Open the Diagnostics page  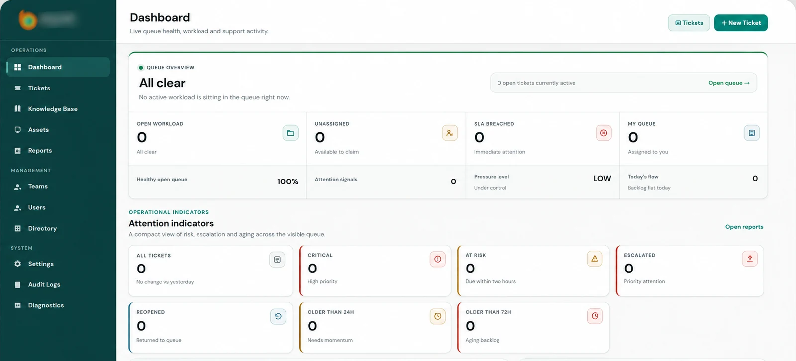point(58,305)
